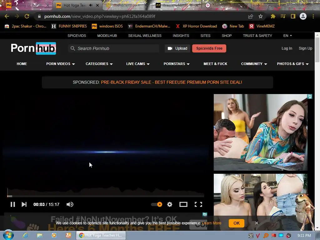Screen dimensions: 320x240
Task: Switch to the livehdcams.com tab
Action: [127, 5]
